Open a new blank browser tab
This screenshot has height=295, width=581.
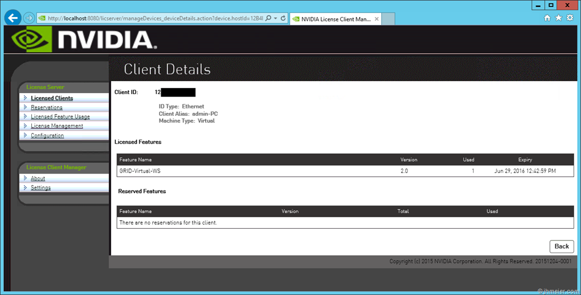point(388,19)
